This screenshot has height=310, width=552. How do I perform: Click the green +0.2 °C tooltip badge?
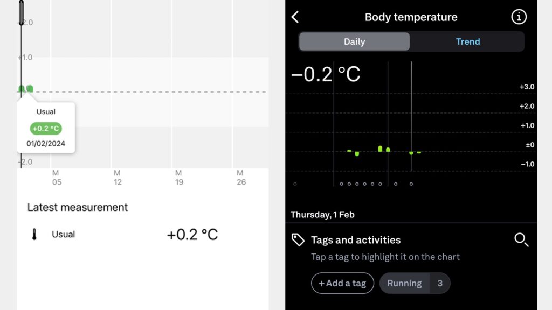[46, 129]
